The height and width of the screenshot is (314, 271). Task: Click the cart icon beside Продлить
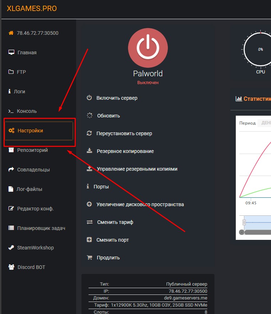89,258
